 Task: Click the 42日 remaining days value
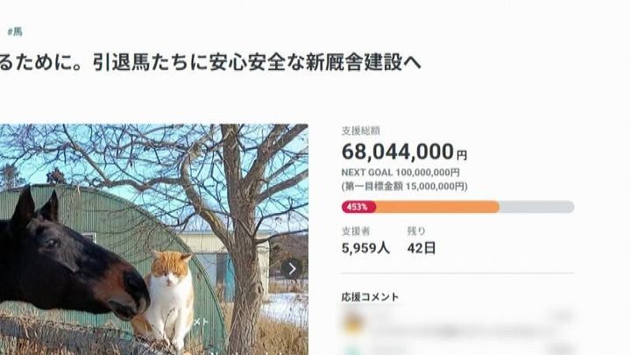(422, 248)
